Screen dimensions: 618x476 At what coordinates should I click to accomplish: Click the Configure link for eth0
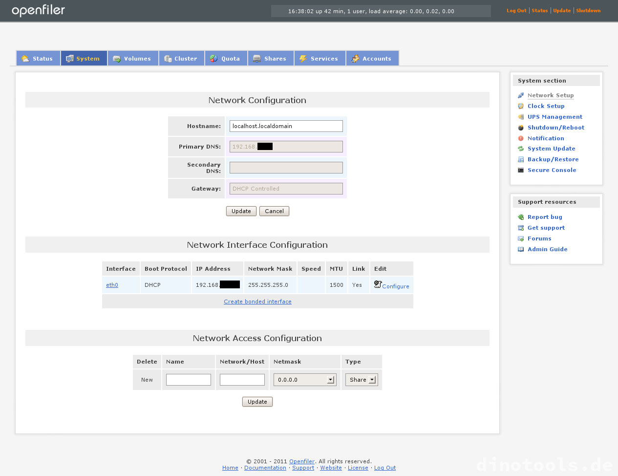396,286
